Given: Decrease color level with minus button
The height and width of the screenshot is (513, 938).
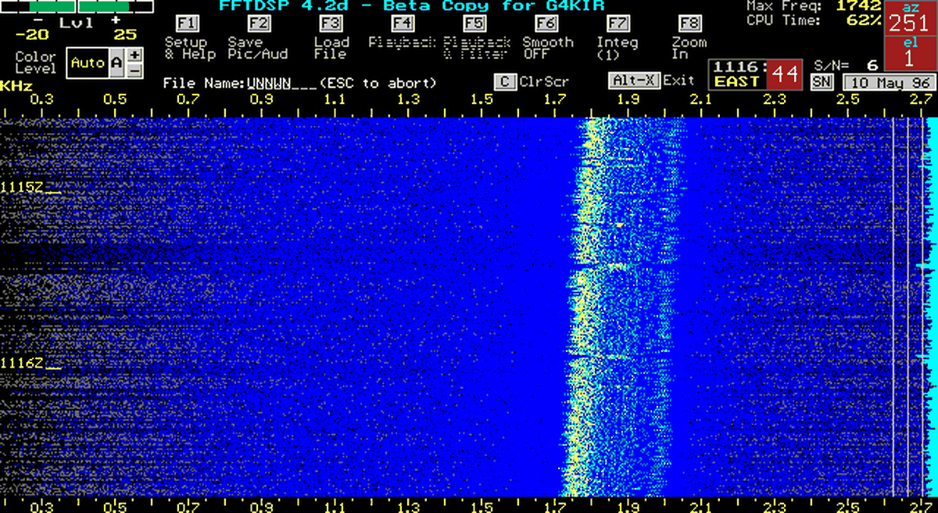Looking at the screenshot, I should click(x=134, y=71).
